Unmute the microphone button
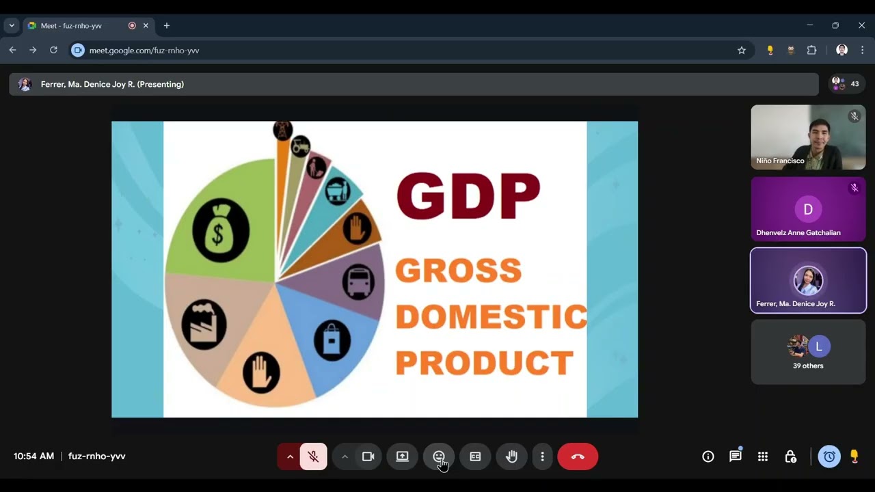Screen dimensions: 875x492 314,456
